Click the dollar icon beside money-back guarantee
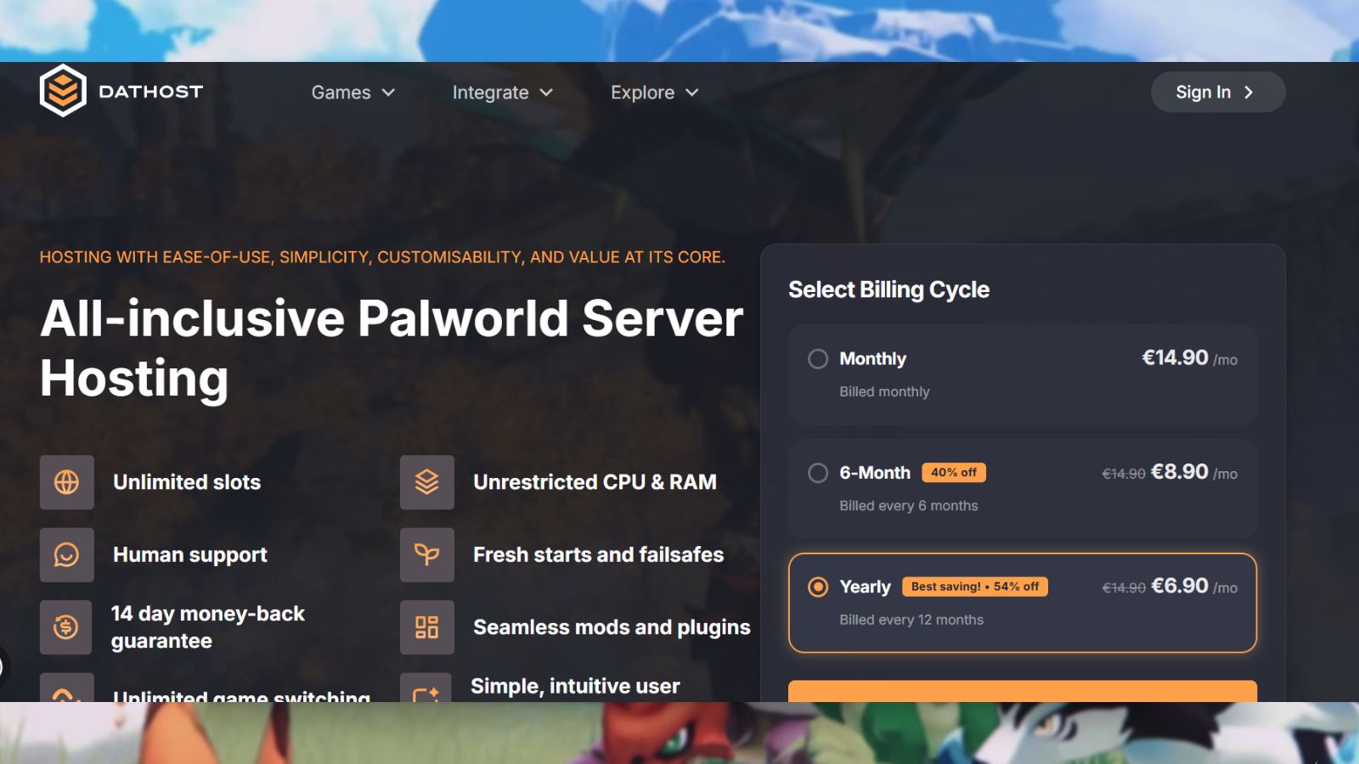 click(x=66, y=627)
